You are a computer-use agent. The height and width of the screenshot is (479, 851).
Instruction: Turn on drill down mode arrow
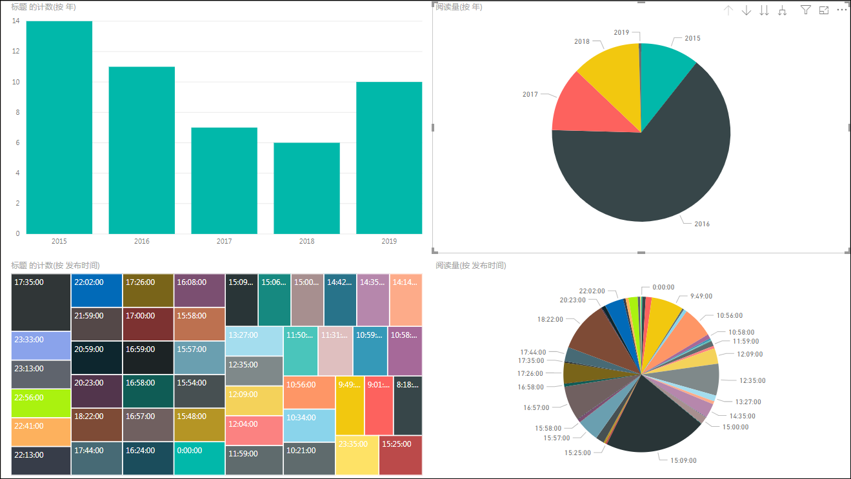click(746, 10)
